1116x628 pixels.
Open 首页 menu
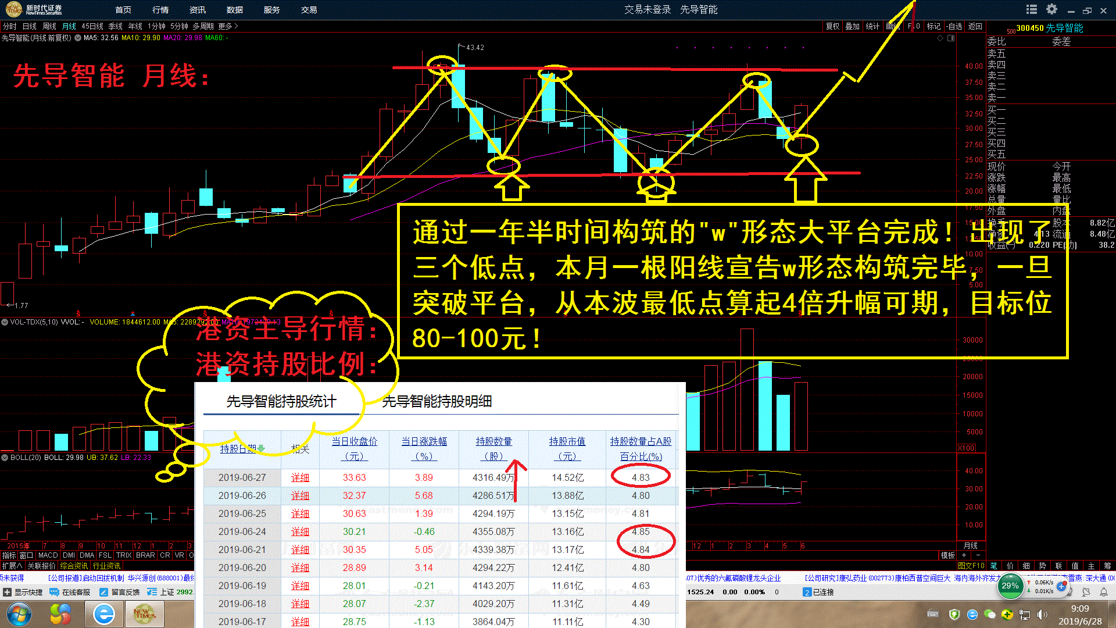tap(123, 10)
